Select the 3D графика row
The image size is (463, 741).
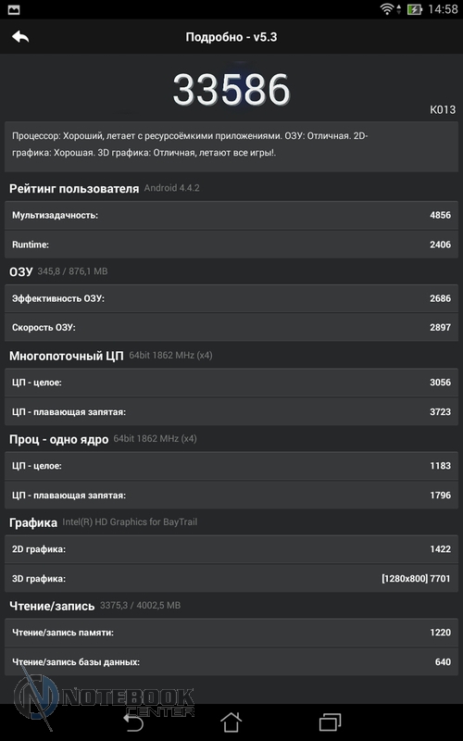tap(231, 578)
